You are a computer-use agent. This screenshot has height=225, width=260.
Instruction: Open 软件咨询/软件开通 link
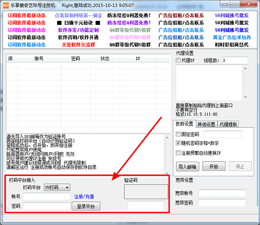click(79, 37)
